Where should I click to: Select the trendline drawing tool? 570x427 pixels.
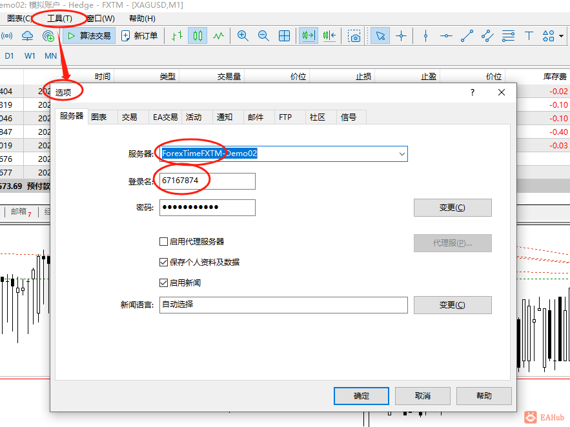point(467,35)
